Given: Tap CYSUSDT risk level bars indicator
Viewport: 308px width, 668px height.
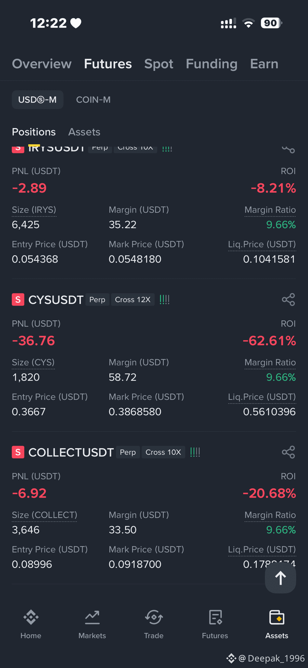Looking at the screenshot, I should [x=164, y=299].
